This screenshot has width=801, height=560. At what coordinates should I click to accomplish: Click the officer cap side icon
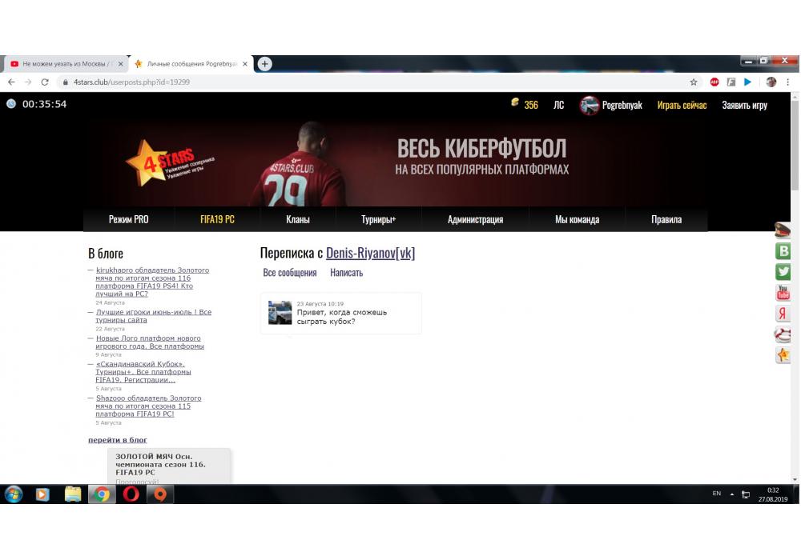pos(782,230)
